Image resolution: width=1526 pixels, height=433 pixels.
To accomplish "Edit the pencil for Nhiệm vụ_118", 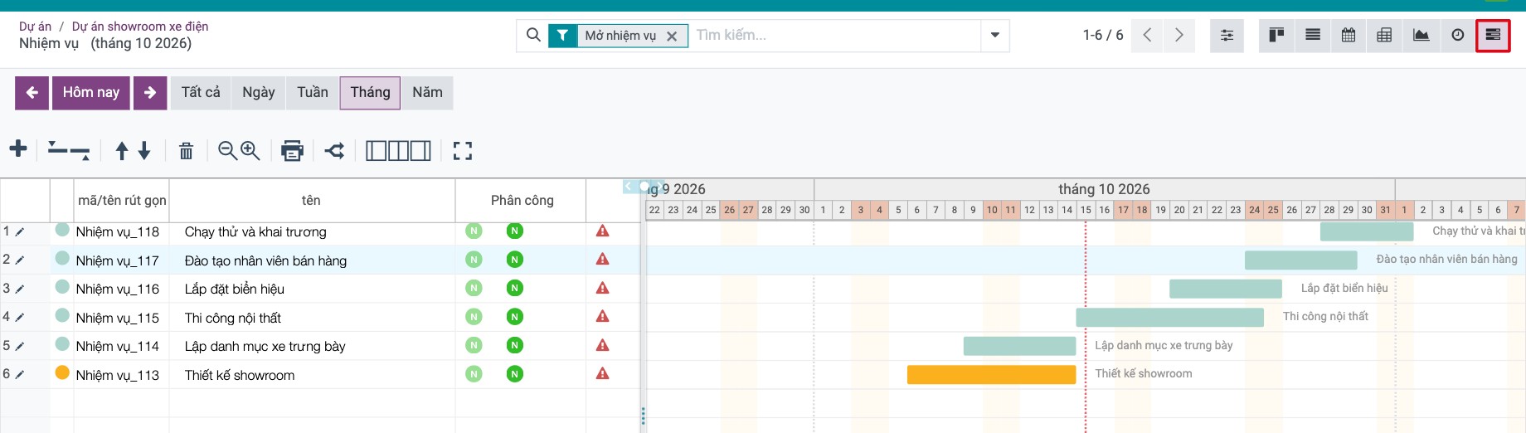I will (x=20, y=232).
